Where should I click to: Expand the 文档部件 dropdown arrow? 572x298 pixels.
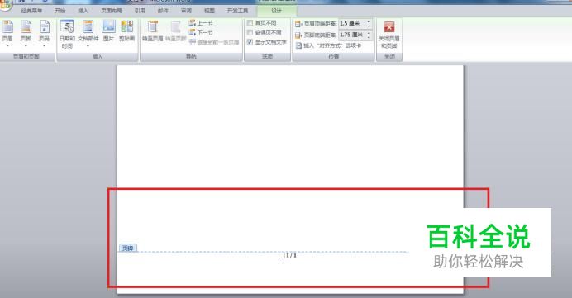point(88,46)
